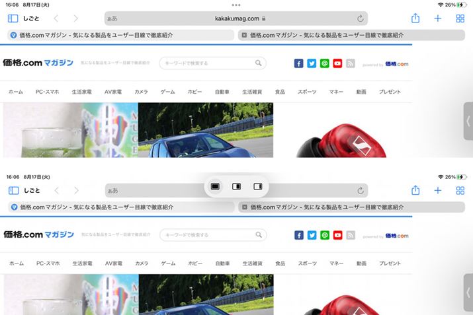Focus keyword search field in upper screenshot
Image resolution: width=473 pixels, height=315 pixels.
(212, 63)
